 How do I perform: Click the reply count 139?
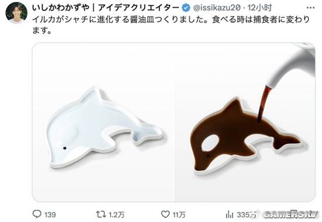coord(50,214)
